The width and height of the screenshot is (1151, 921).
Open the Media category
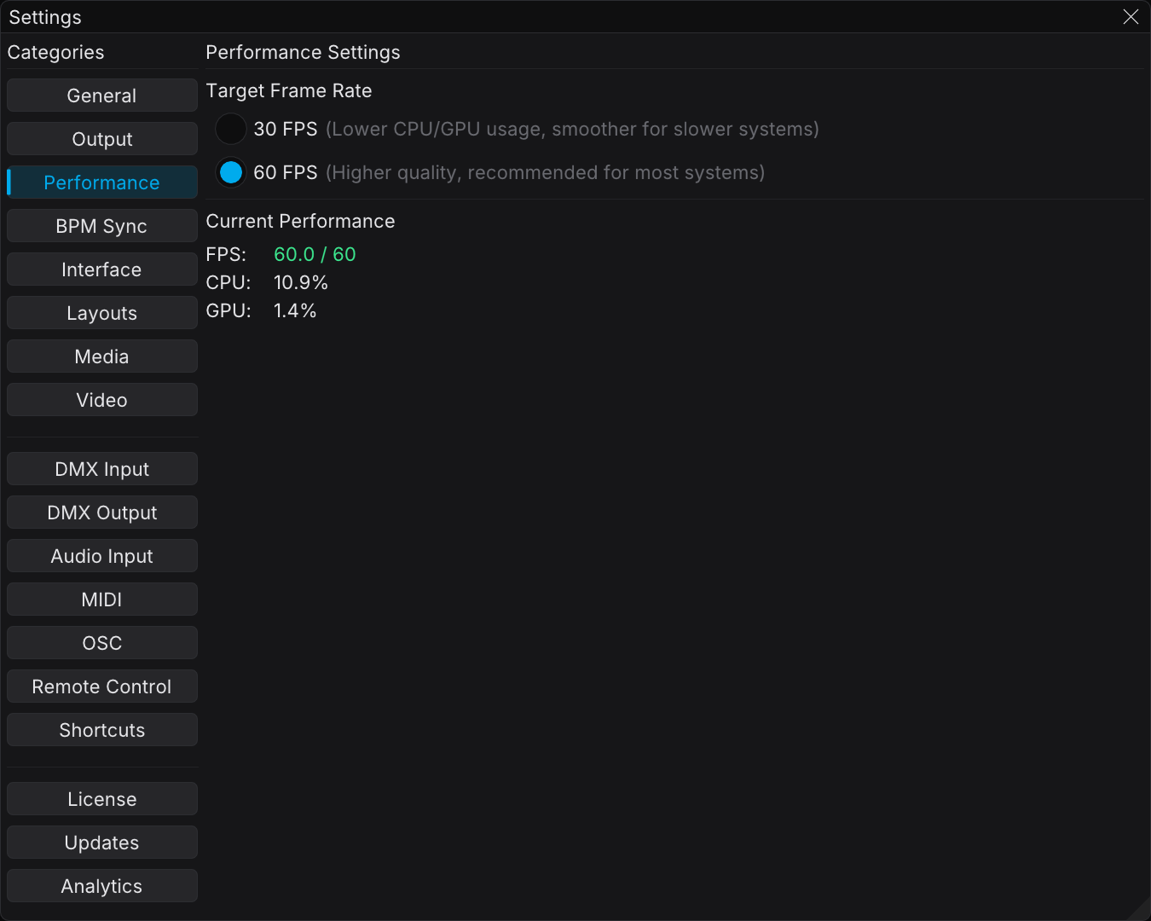pos(102,356)
